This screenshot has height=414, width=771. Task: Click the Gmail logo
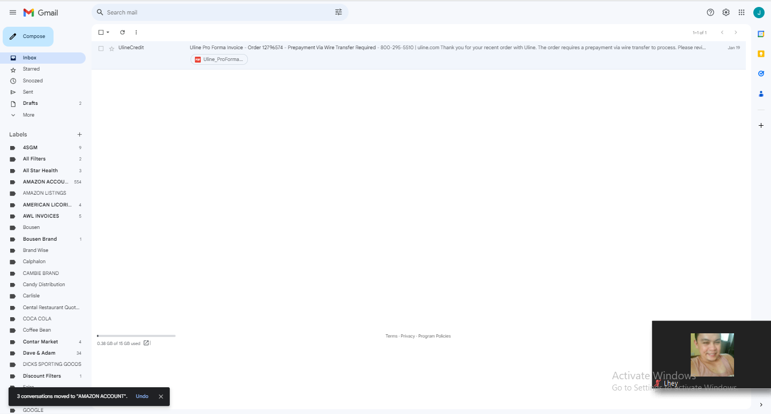(41, 12)
